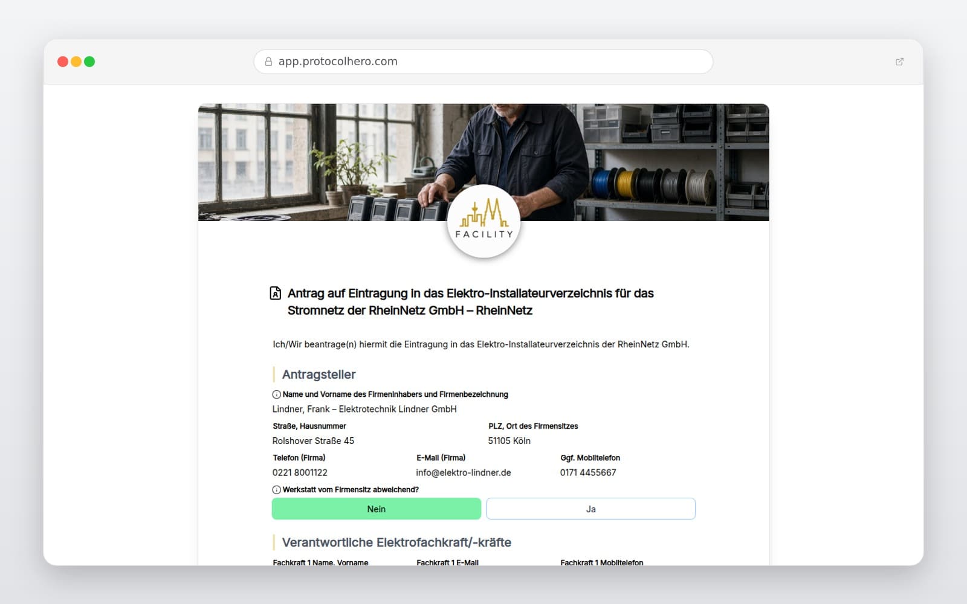Click the E-Mail (Firma) label
Image resolution: width=967 pixels, height=604 pixels.
click(x=441, y=458)
